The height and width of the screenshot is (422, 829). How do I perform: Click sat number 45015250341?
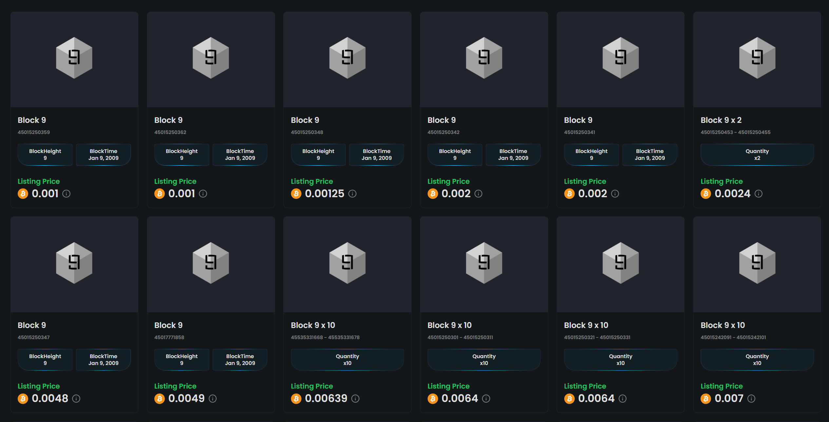[579, 132]
